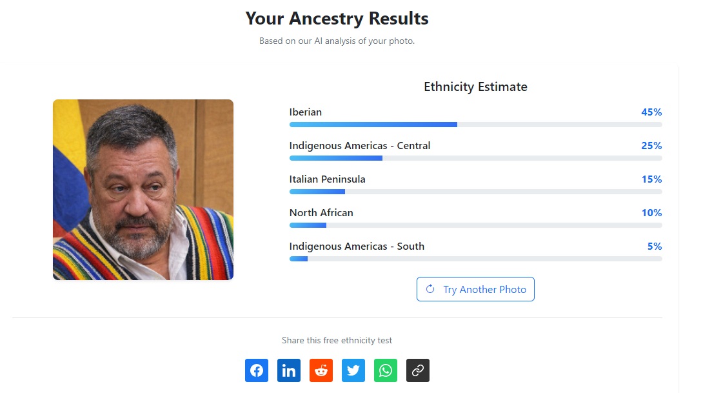Click the Iberian 45% value
Image resolution: width=712 pixels, height=393 pixels.
click(651, 112)
